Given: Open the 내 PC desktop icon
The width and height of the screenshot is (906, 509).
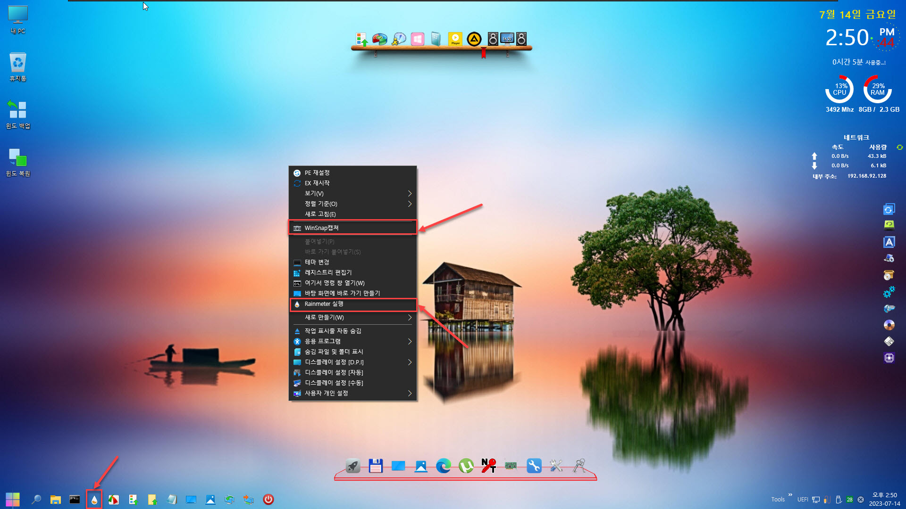Looking at the screenshot, I should click(18, 20).
